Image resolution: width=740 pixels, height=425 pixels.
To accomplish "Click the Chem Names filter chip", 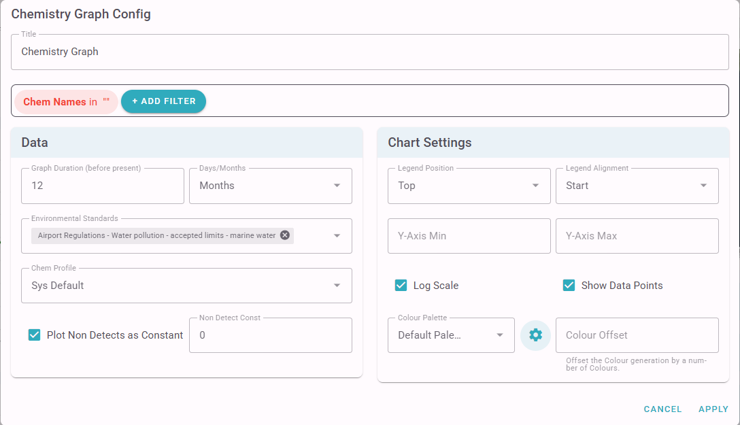I will pos(66,102).
